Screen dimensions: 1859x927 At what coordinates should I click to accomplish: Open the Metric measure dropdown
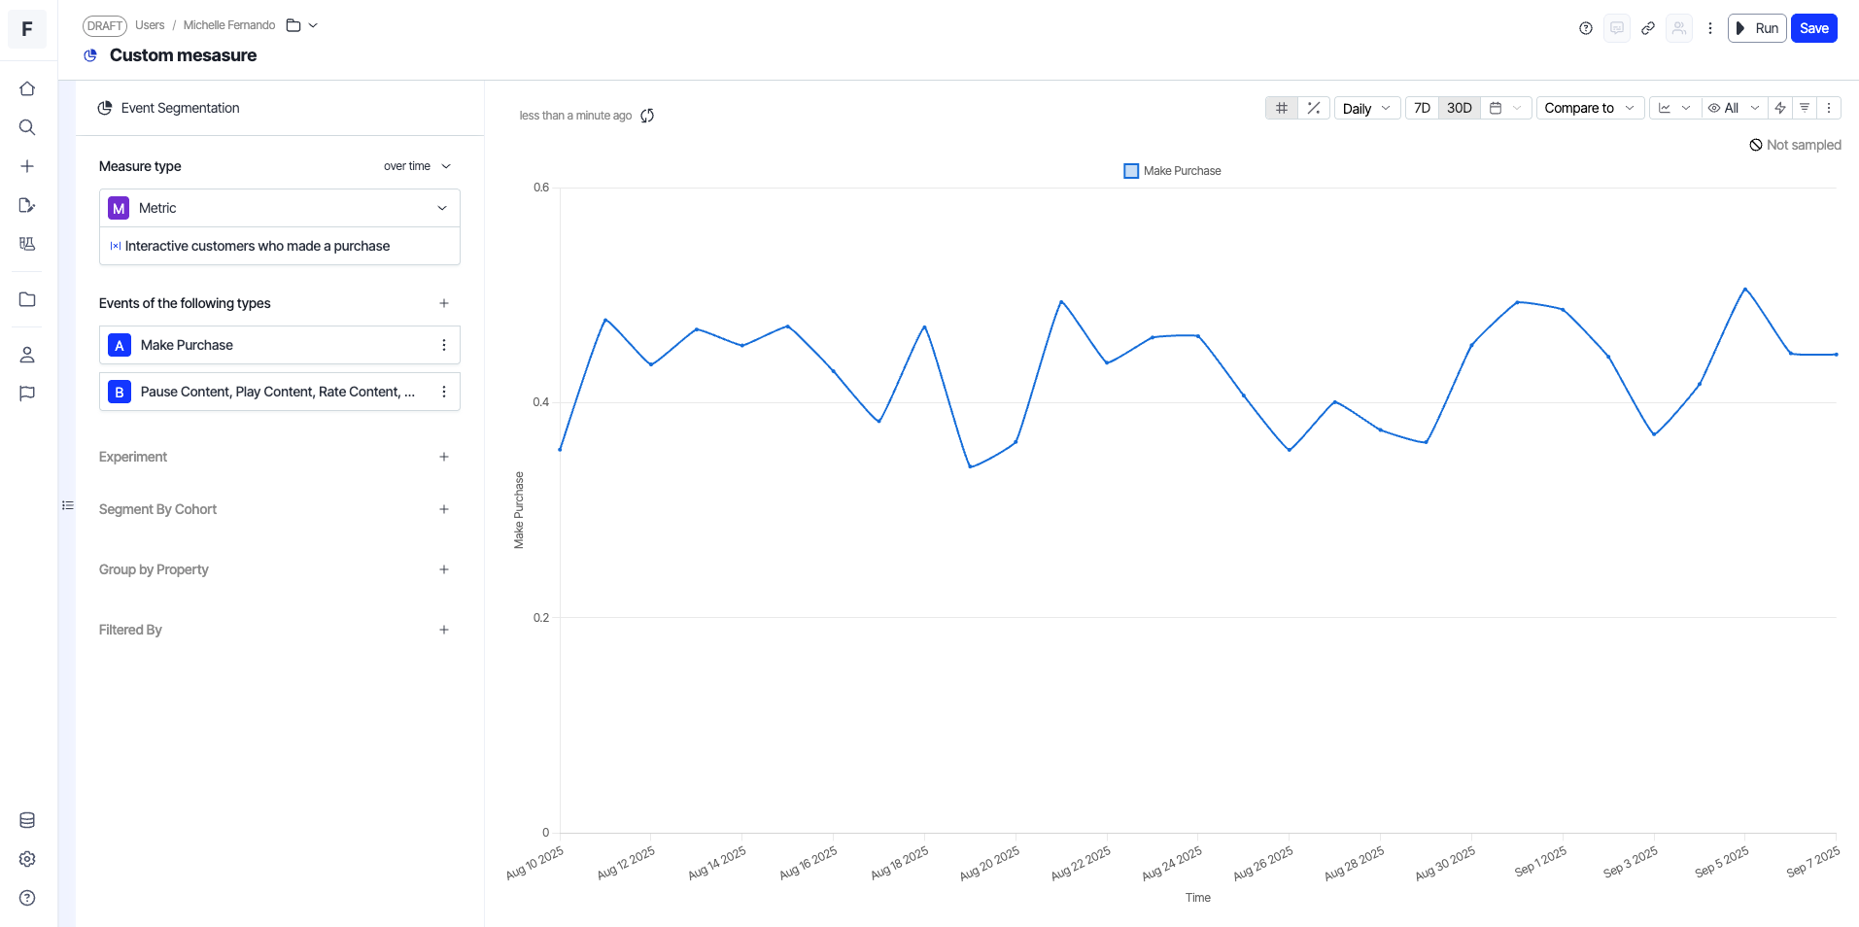[280, 208]
